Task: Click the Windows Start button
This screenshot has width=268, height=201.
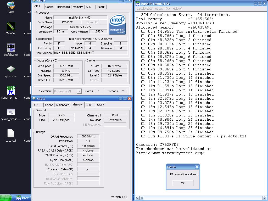Action: pos(6,198)
